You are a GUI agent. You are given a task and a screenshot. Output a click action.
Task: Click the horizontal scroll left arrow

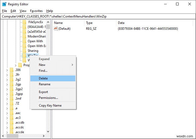point(3,136)
